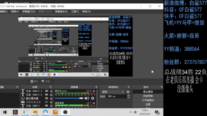
Task: Decrease 时长 duration with down arrow
Action: coord(129,97)
